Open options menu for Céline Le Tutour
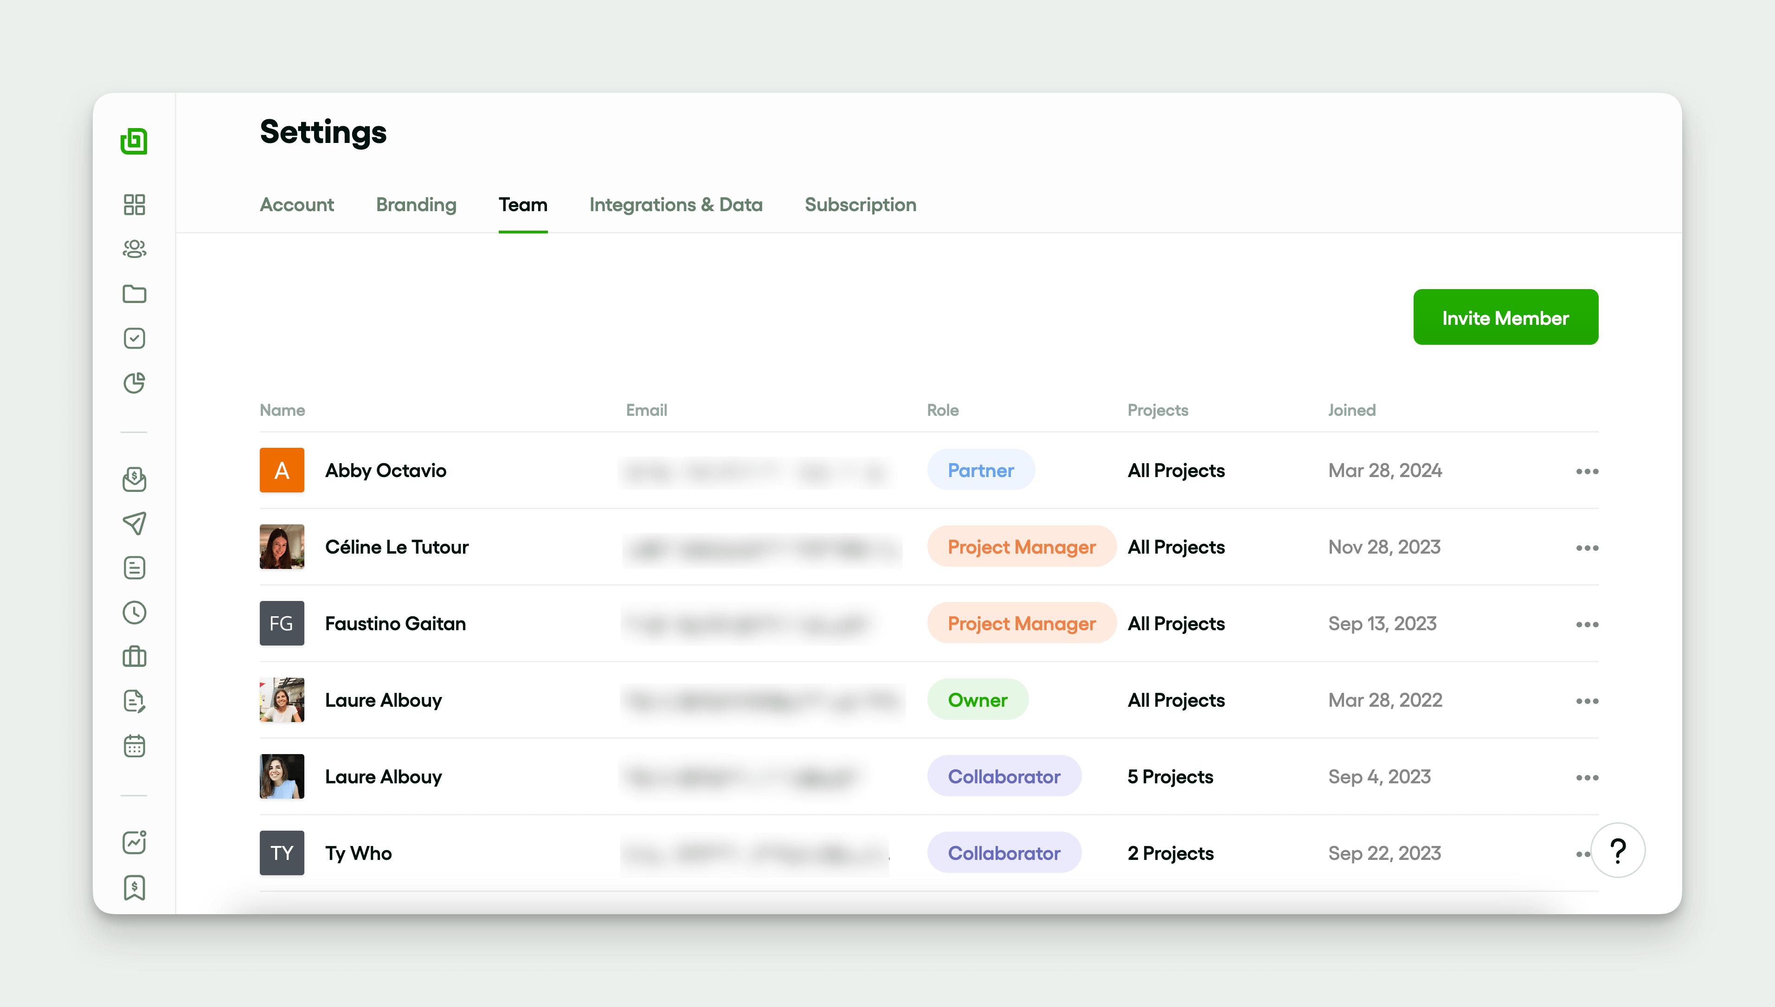Viewport: 1775px width, 1007px height. (1587, 548)
